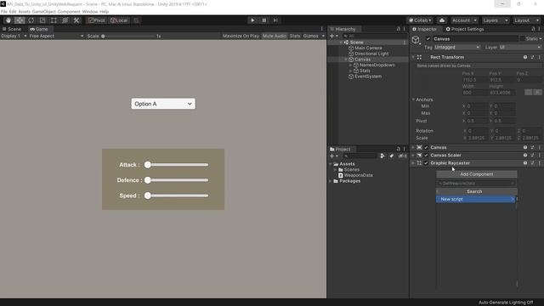This screenshot has height=306, width=544.
Task: Toggle Stats overlay in Game view
Action: pos(295,36)
